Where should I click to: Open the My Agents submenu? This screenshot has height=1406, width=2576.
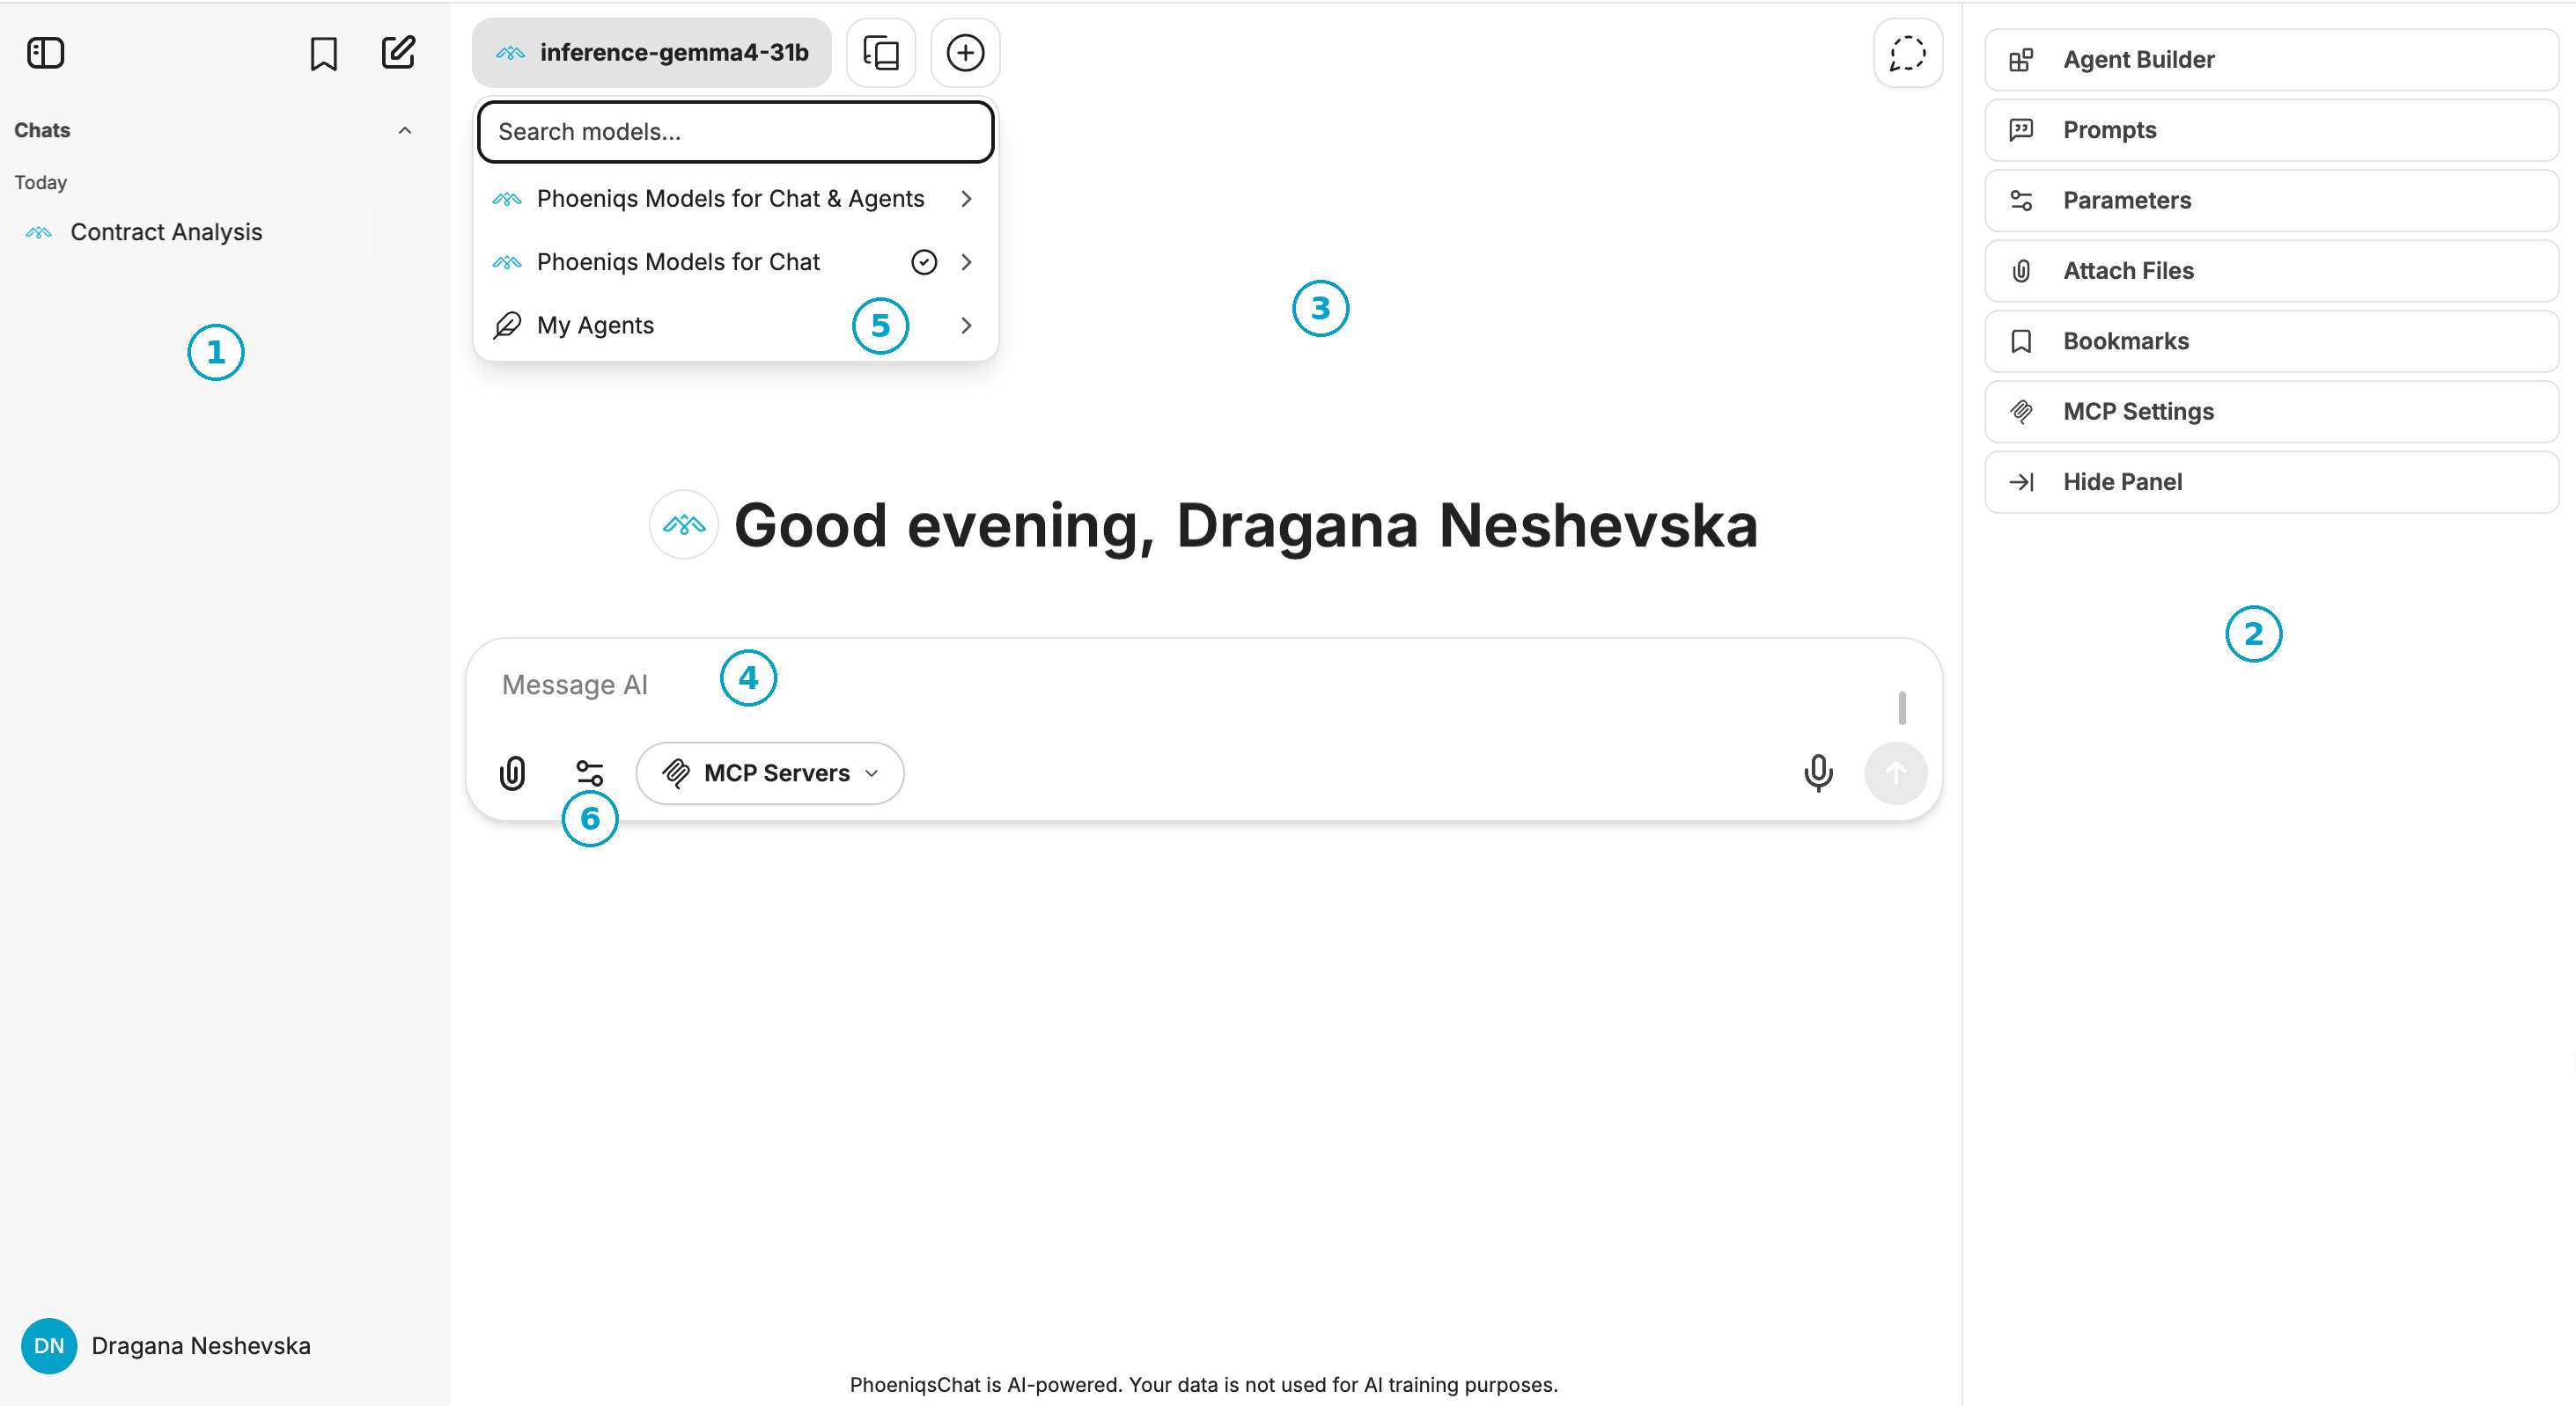coord(735,326)
